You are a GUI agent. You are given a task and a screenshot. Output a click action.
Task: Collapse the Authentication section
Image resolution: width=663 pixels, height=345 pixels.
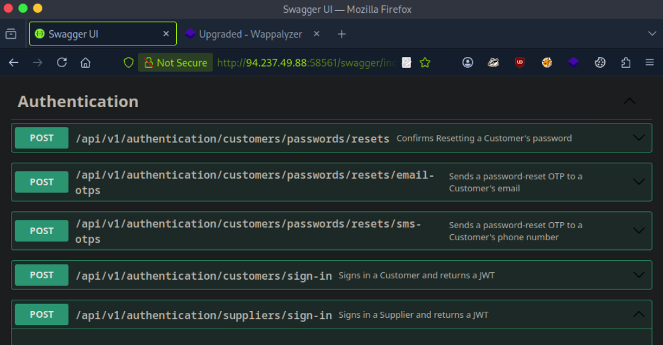[x=630, y=101]
